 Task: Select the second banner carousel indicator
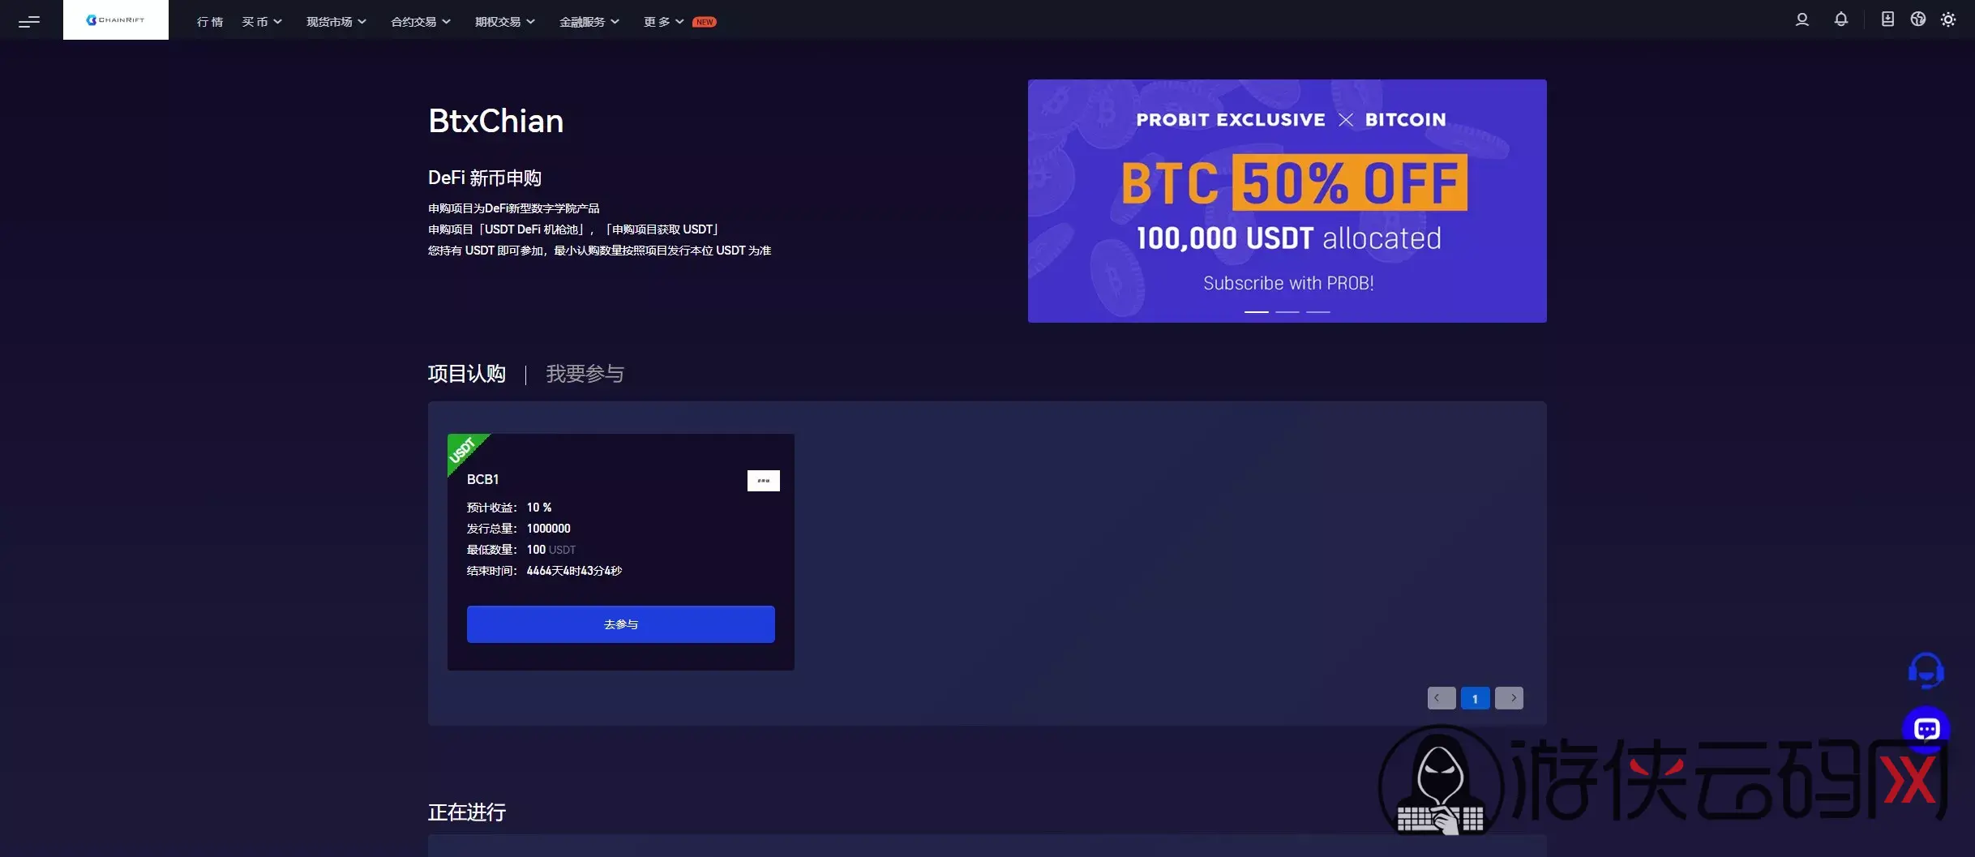[x=1287, y=311]
